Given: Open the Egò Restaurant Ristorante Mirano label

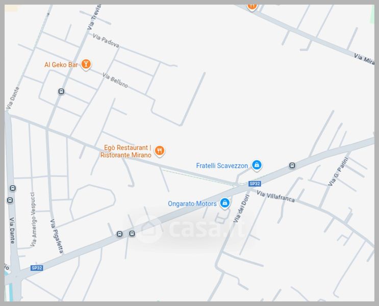Looking at the screenshot, I should [126, 151].
